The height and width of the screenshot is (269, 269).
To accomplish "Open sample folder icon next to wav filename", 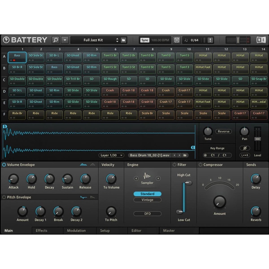I will (185, 155).
